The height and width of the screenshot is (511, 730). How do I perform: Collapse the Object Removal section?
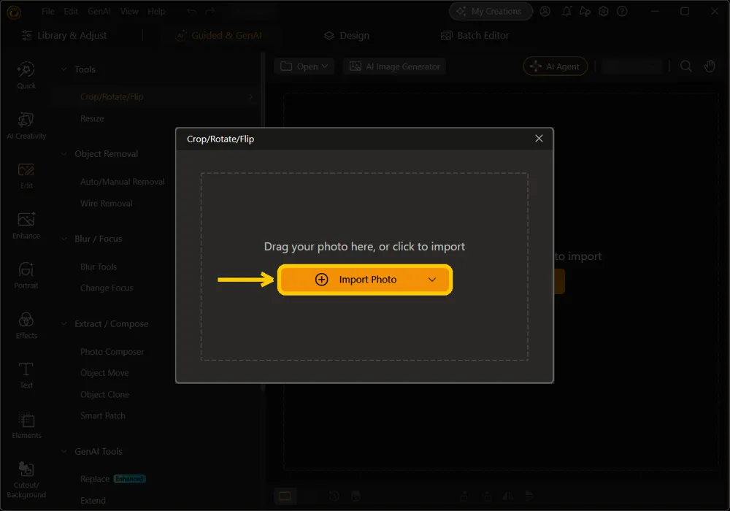64,154
